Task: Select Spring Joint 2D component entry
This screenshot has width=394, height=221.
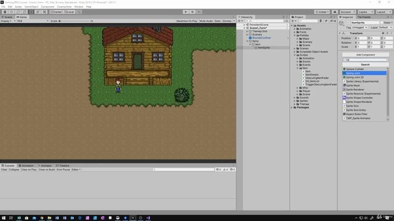Action: pos(364,77)
